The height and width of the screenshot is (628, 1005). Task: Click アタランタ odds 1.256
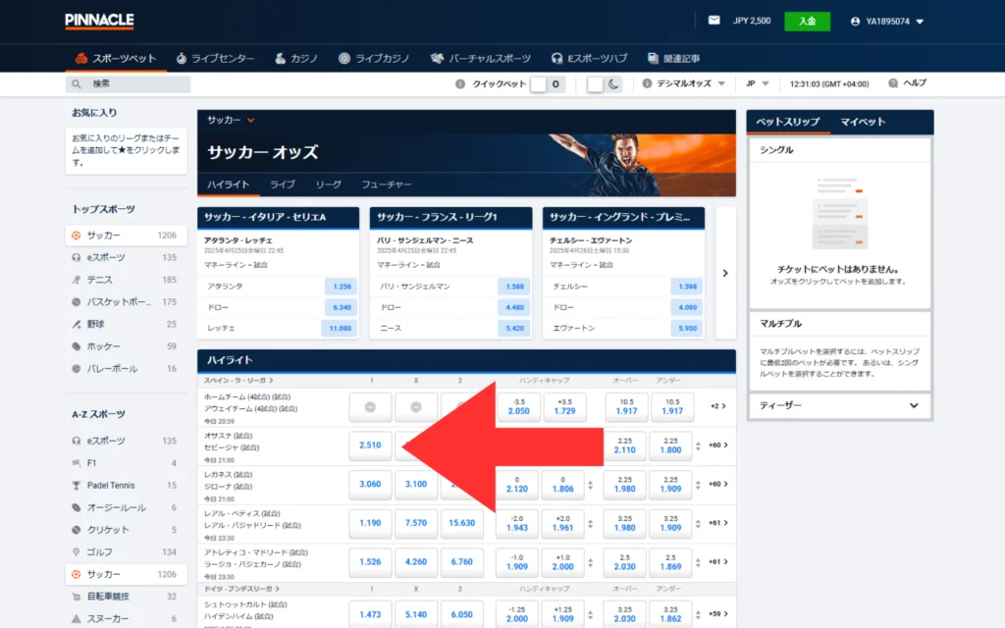tap(342, 287)
